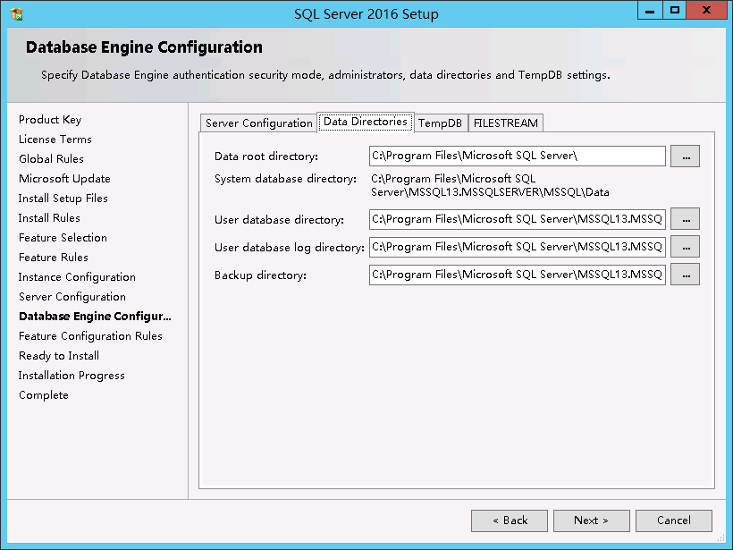The image size is (733, 550).
Task: Open the TempDB tab
Action: (441, 123)
